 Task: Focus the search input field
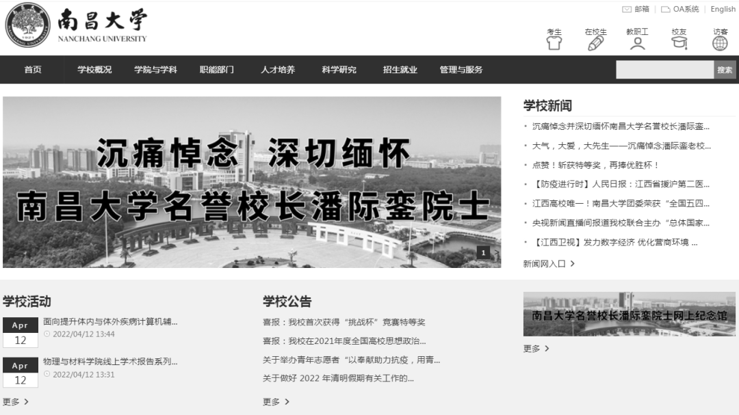click(664, 70)
